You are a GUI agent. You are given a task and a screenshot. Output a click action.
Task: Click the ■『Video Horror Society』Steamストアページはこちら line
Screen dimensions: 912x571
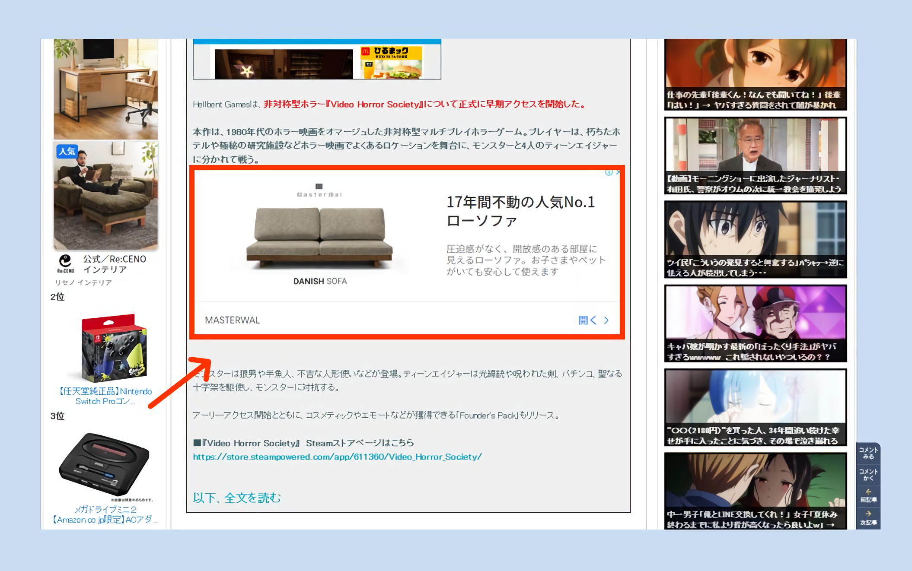tap(303, 443)
